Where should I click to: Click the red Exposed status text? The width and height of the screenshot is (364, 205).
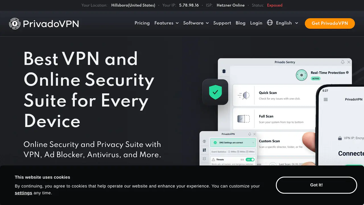point(275,5)
